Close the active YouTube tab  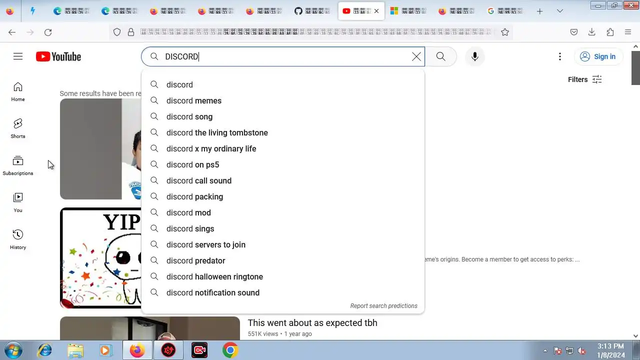point(376,11)
